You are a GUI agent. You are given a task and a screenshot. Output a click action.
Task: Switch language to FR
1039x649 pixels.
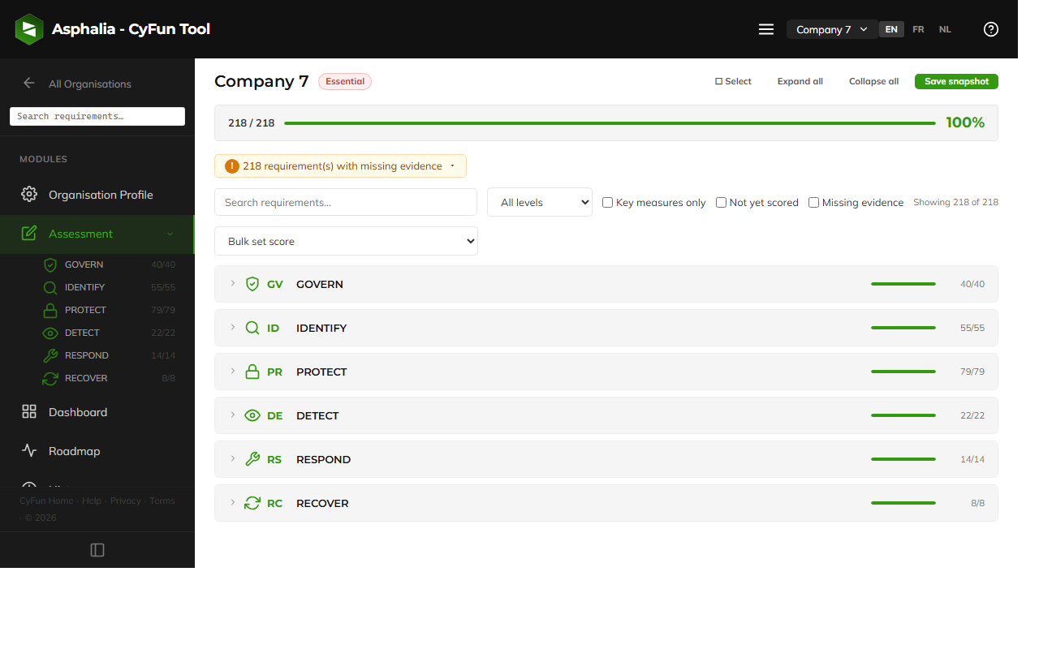(918, 28)
